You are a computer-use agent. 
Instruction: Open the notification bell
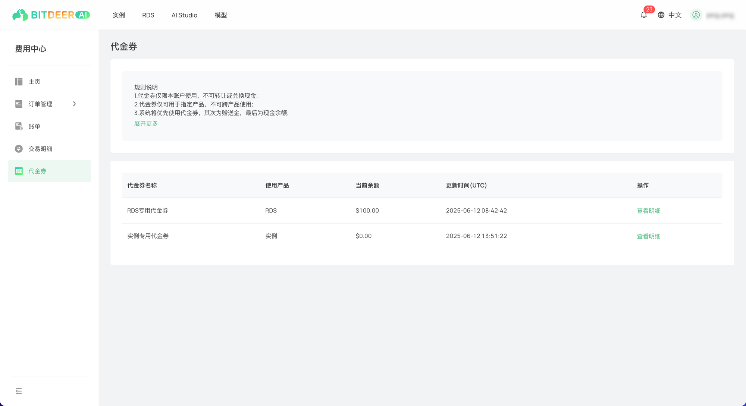pos(644,15)
